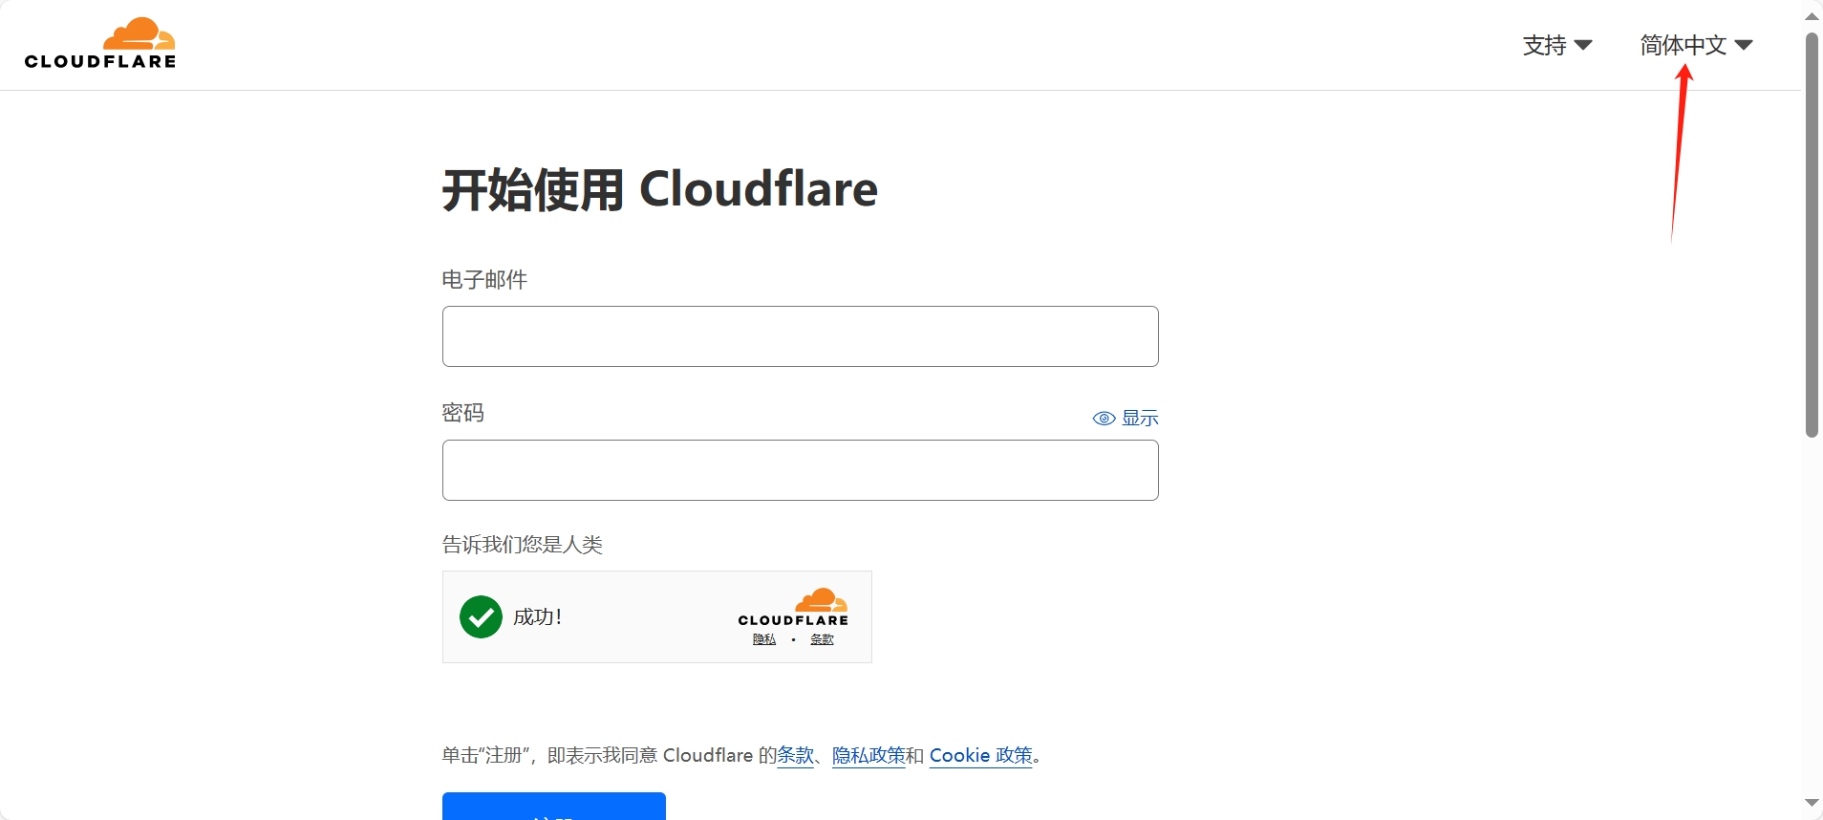
Task: Open the 隐私 link in the captcha widget
Action: (764, 639)
